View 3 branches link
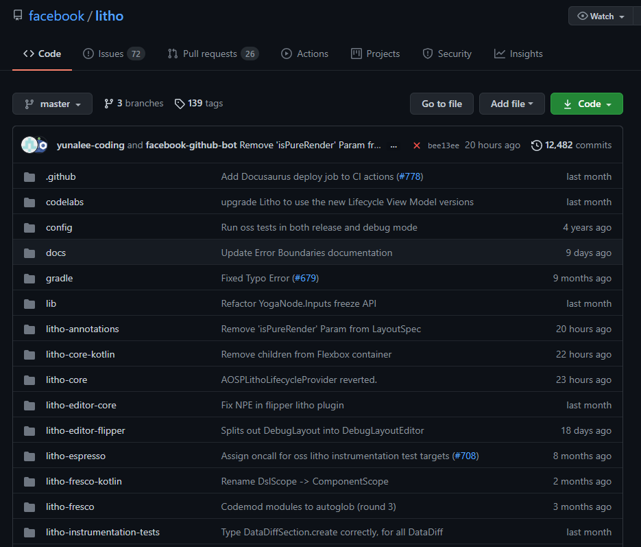 pos(134,104)
